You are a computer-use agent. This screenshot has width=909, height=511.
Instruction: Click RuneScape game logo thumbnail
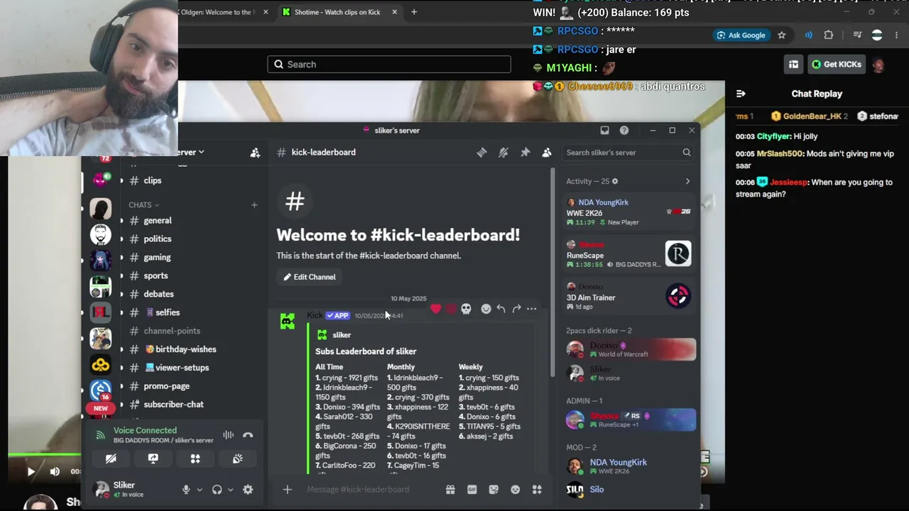pyautogui.click(x=678, y=254)
